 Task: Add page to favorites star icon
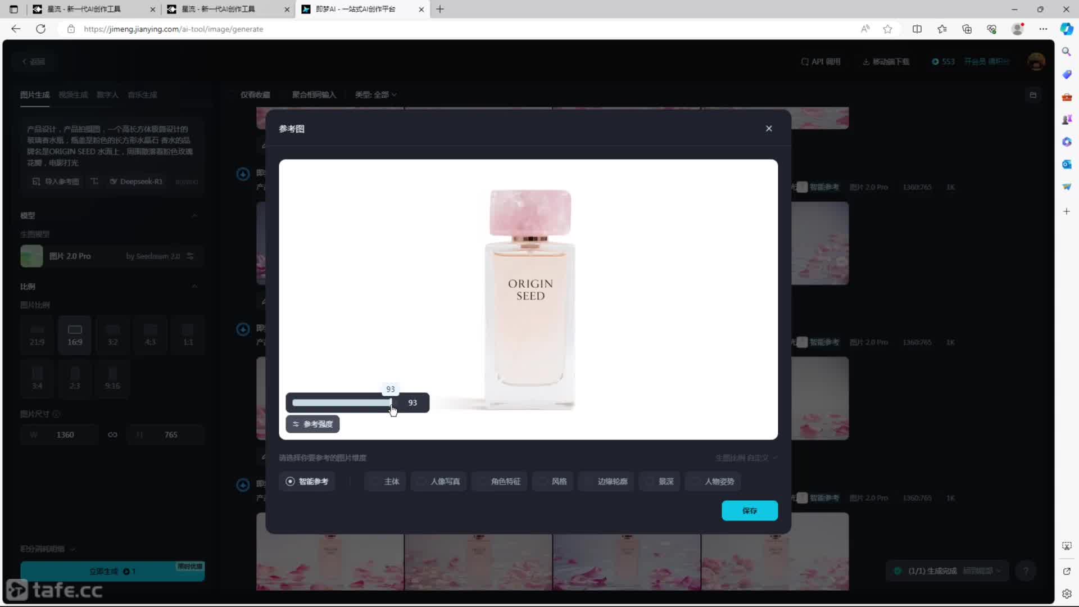[x=887, y=29]
